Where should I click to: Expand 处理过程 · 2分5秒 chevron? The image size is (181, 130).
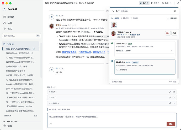tap(172, 51)
